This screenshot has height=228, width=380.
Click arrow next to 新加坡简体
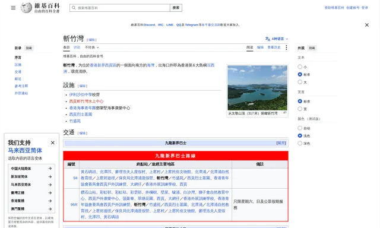(50, 176)
